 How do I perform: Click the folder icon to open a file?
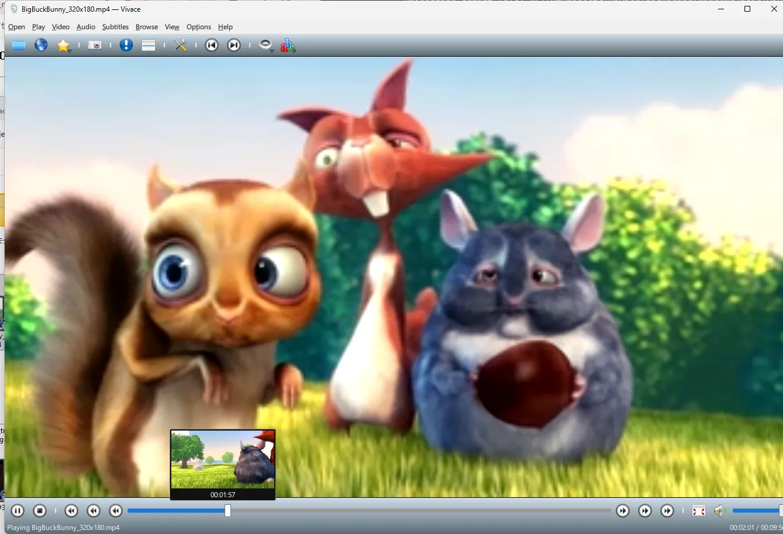pos(19,45)
